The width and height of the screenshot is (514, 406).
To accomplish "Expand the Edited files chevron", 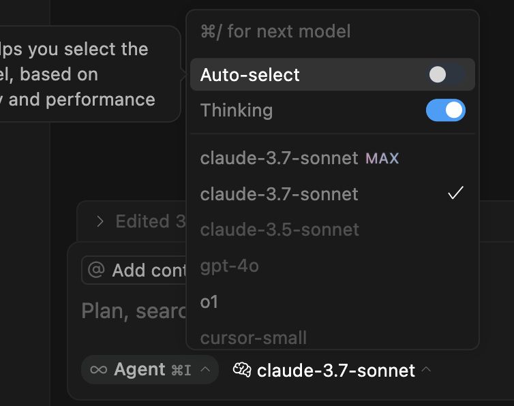I will coord(100,221).
